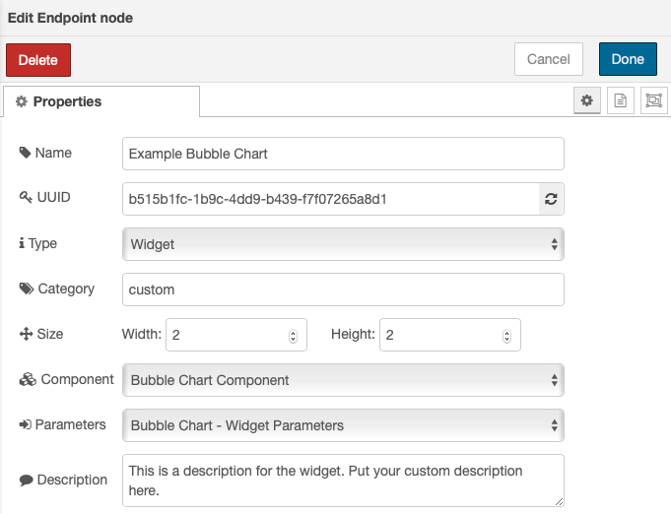Viewport: 671px width, 514px height.
Task: Open the Type dropdown showing Widget
Action: 343,244
